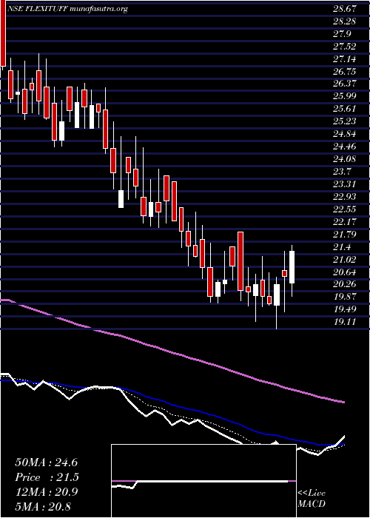Click the Live MACD inset chart box

click(x=203, y=481)
